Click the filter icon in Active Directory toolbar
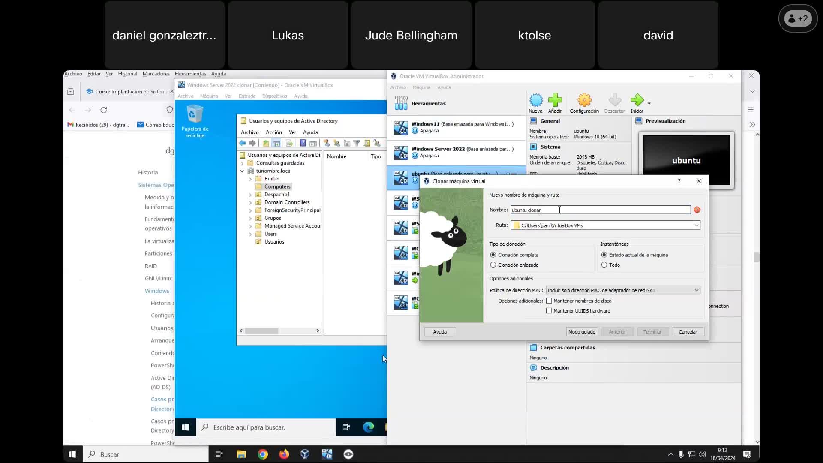The width and height of the screenshot is (823, 463). (357, 143)
